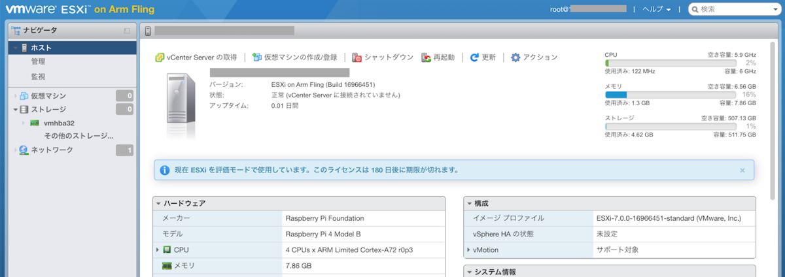The width and height of the screenshot is (785, 277).
Task: Click the host icon in the navigator
Action: 25,48
